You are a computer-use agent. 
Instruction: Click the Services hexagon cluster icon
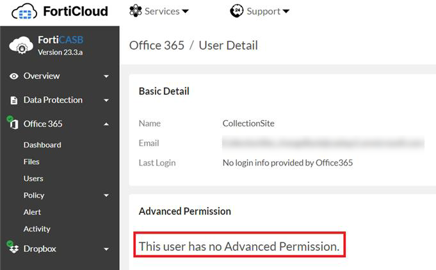[135, 11]
